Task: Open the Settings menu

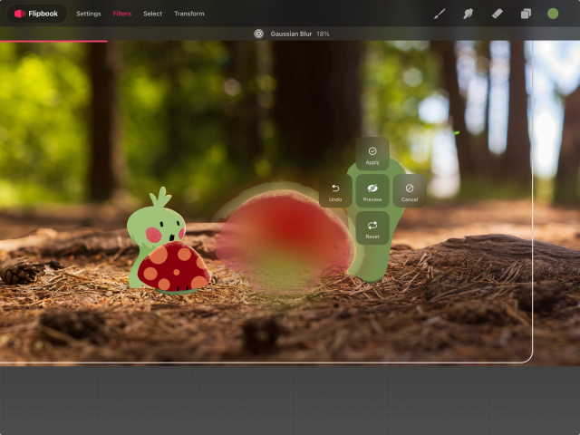Action: click(x=89, y=14)
